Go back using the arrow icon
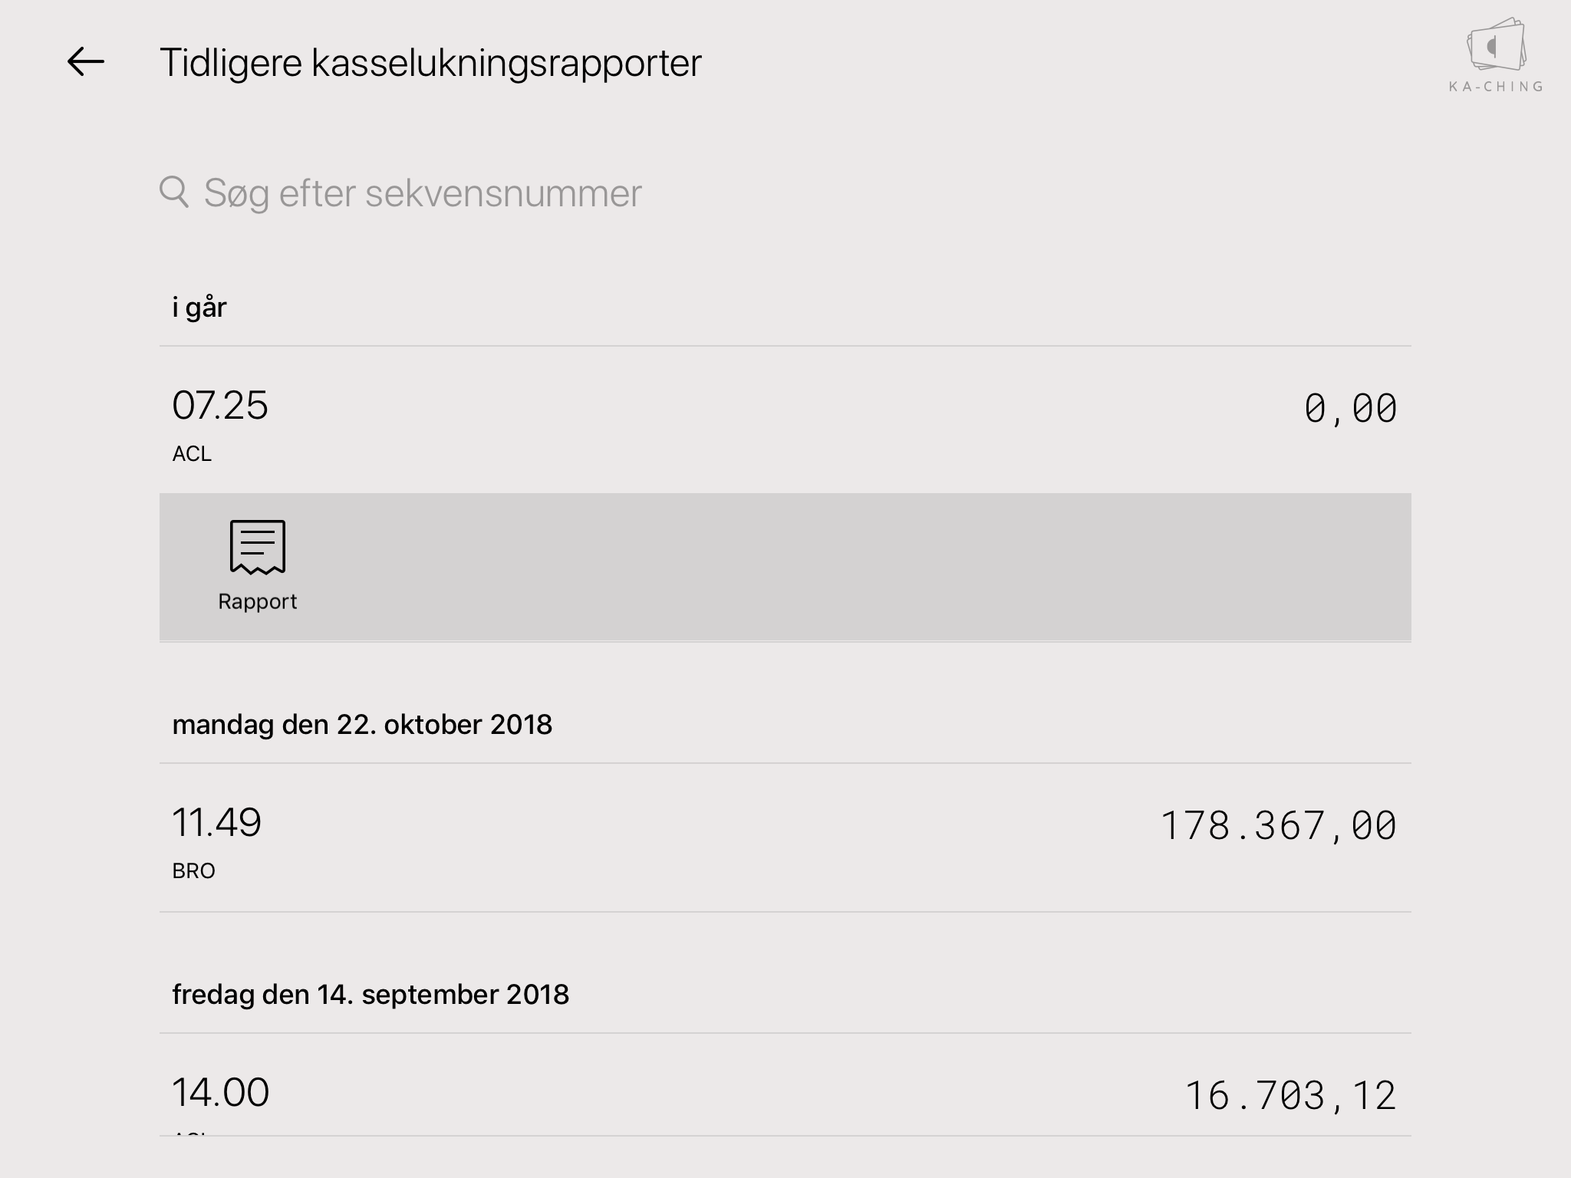The image size is (1571, 1178). click(85, 62)
